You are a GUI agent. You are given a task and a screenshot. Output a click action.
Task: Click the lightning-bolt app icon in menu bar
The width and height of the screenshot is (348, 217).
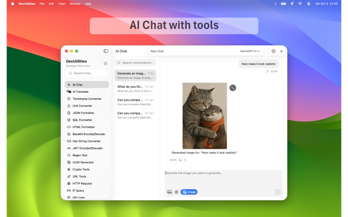coord(292,4)
